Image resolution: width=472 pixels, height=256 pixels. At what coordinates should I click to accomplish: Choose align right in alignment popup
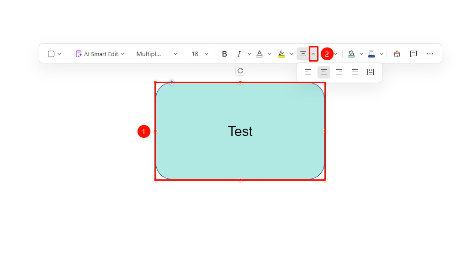[339, 72]
